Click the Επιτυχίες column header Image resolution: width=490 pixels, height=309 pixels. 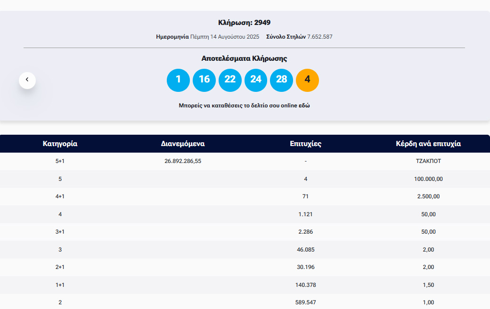[x=306, y=144]
